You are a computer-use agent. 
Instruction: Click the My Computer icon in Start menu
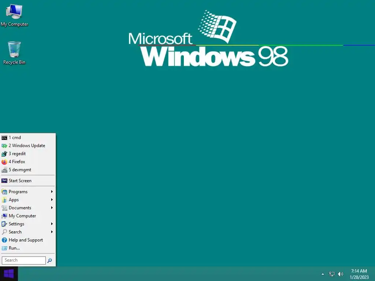[x=4, y=216]
